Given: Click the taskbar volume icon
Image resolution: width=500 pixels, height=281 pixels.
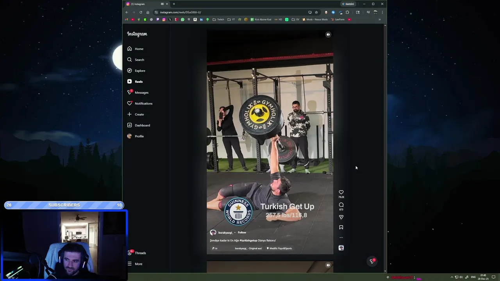Looking at the screenshot, I should click(x=461, y=277).
